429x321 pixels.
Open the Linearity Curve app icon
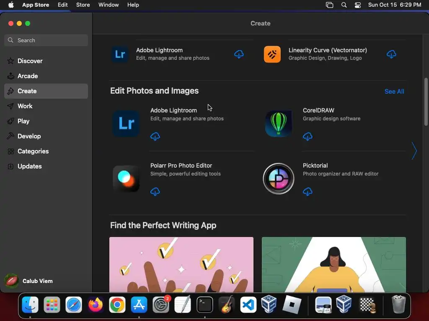[272, 54]
